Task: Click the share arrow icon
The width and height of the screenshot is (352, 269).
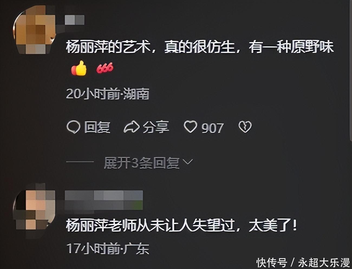Action: point(131,127)
